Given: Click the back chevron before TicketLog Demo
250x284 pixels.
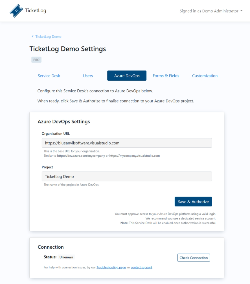Looking at the screenshot, I should pyautogui.click(x=32, y=36).
